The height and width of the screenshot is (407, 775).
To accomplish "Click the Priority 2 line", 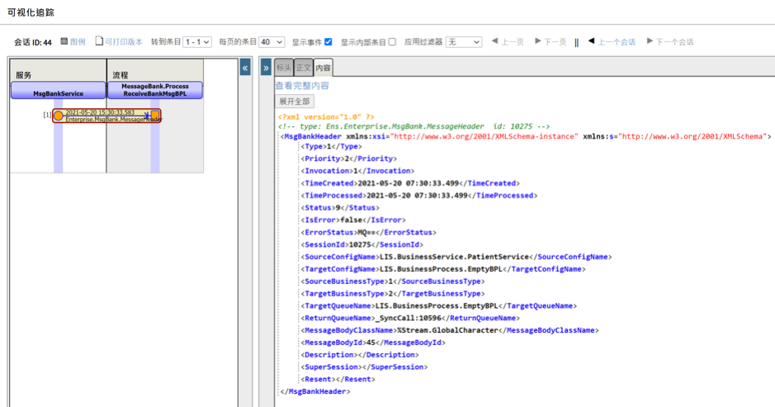I will point(349,159).
